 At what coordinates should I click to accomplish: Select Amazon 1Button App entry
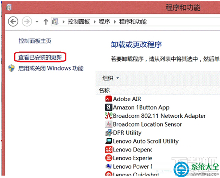click(x=141, y=107)
